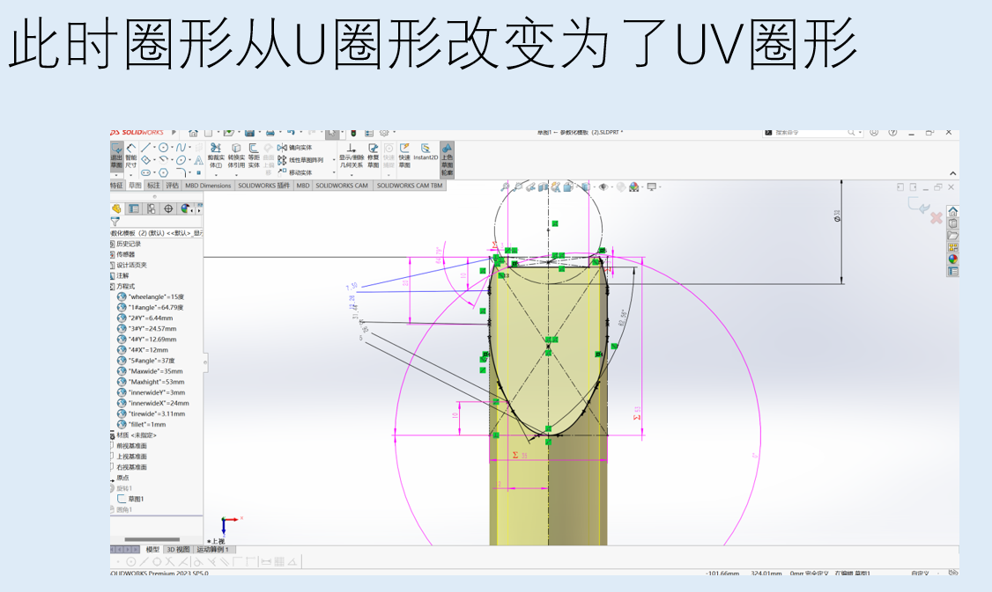Select the Spline sketch tool
Screen dimensions: 992x592
pyautogui.click(x=181, y=147)
